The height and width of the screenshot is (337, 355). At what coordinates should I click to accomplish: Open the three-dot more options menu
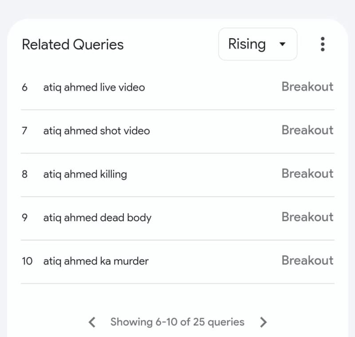(323, 44)
